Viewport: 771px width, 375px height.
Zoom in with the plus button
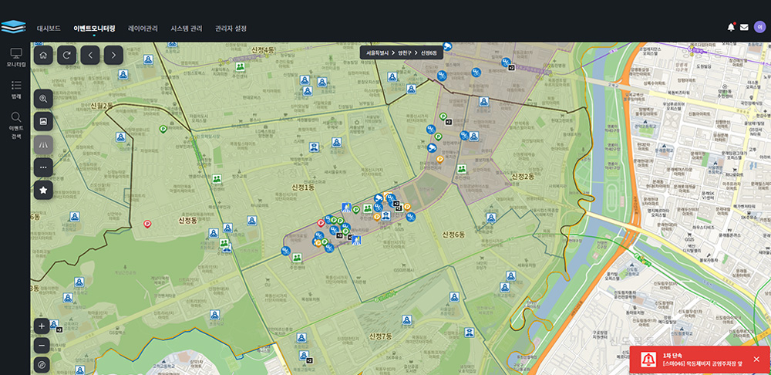[x=42, y=326]
